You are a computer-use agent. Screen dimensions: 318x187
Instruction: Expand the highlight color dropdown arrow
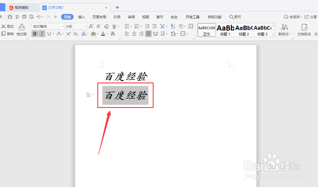click(x=98, y=34)
